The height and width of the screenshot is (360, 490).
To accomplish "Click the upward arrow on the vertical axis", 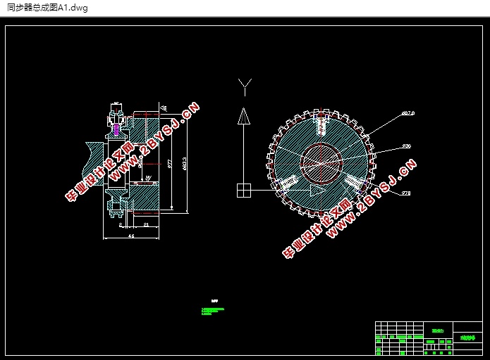I will click(x=244, y=116).
